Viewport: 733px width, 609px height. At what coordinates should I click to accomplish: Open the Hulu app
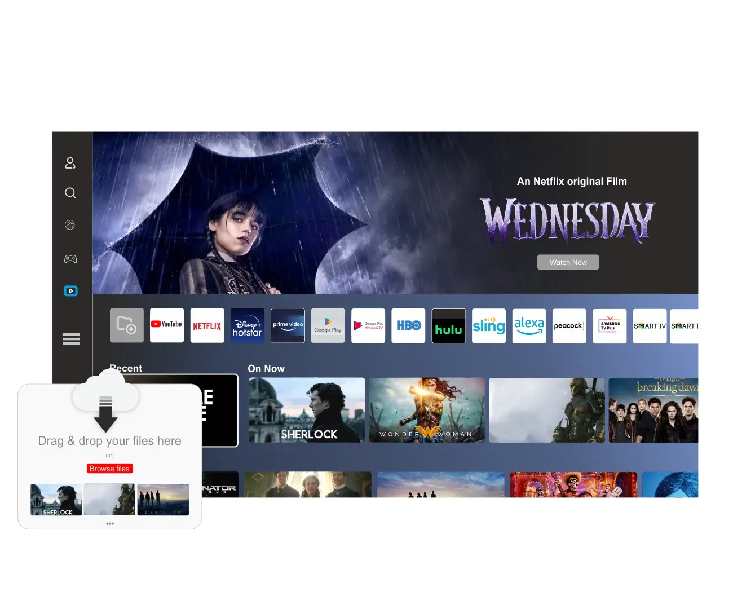coord(449,325)
